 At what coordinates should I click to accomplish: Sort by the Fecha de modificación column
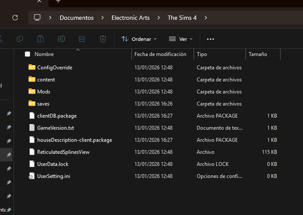tap(160, 54)
